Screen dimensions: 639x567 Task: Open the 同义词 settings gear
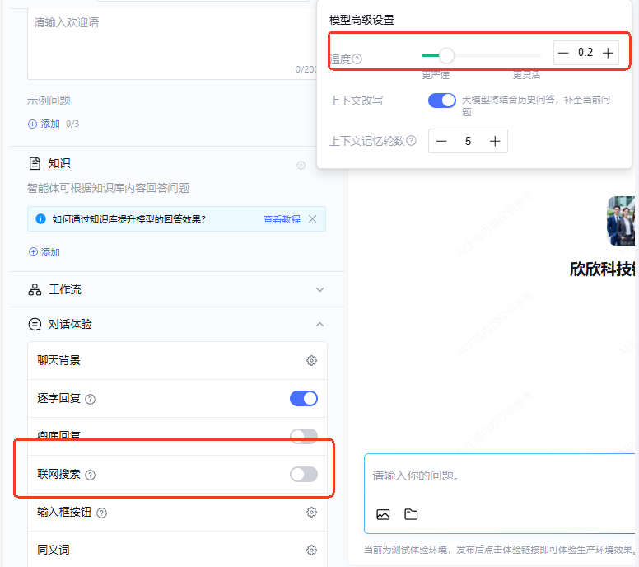pos(311,550)
